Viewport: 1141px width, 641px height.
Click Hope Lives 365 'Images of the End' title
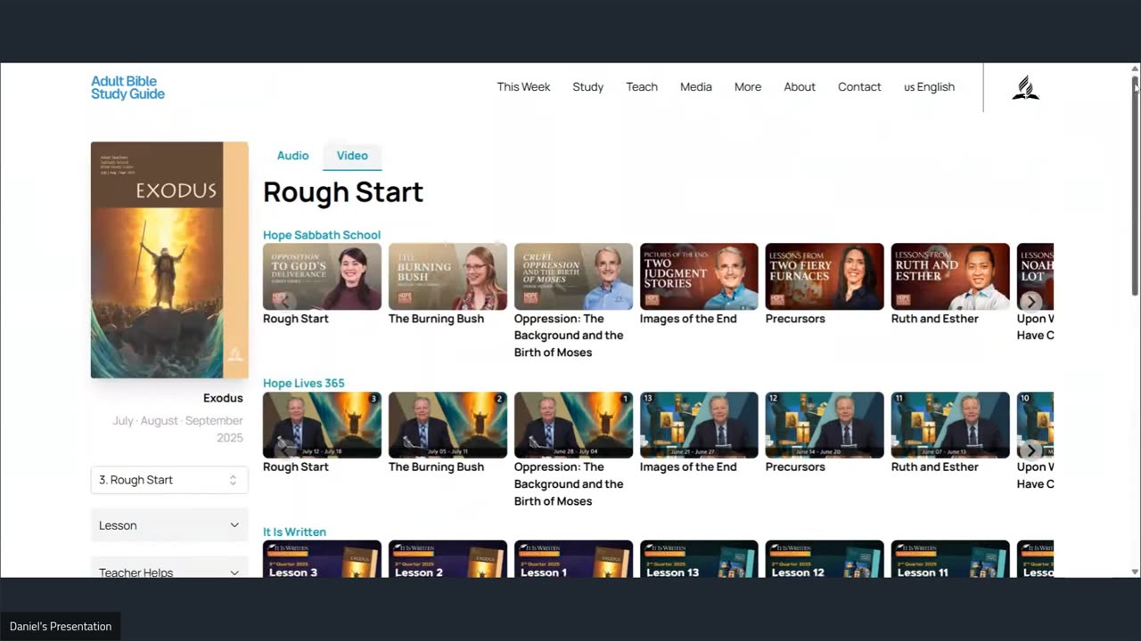pyautogui.click(x=688, y=467)
